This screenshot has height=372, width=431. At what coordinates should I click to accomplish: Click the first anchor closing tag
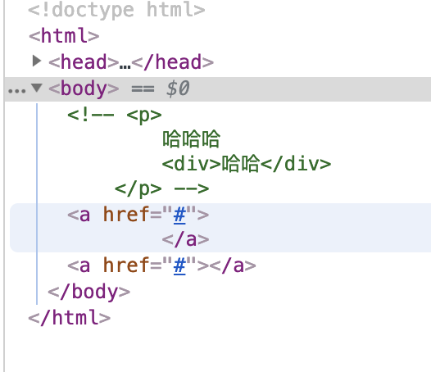click(x=185, y=240)
